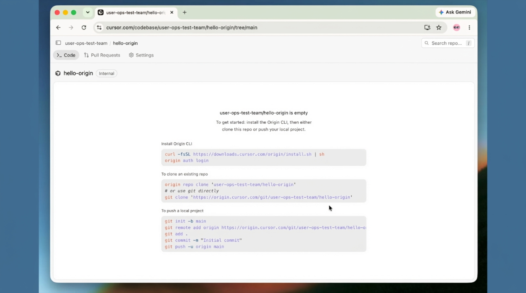Click the address bar URL
The width and height of the screenshot is (526, 293).
tap(182, 27)
